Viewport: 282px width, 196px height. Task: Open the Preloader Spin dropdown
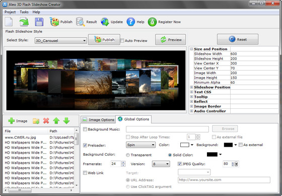click(140, 145)
